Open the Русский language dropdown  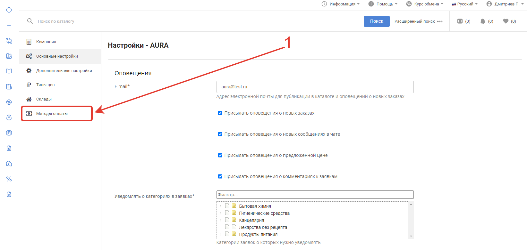point(464,4)
